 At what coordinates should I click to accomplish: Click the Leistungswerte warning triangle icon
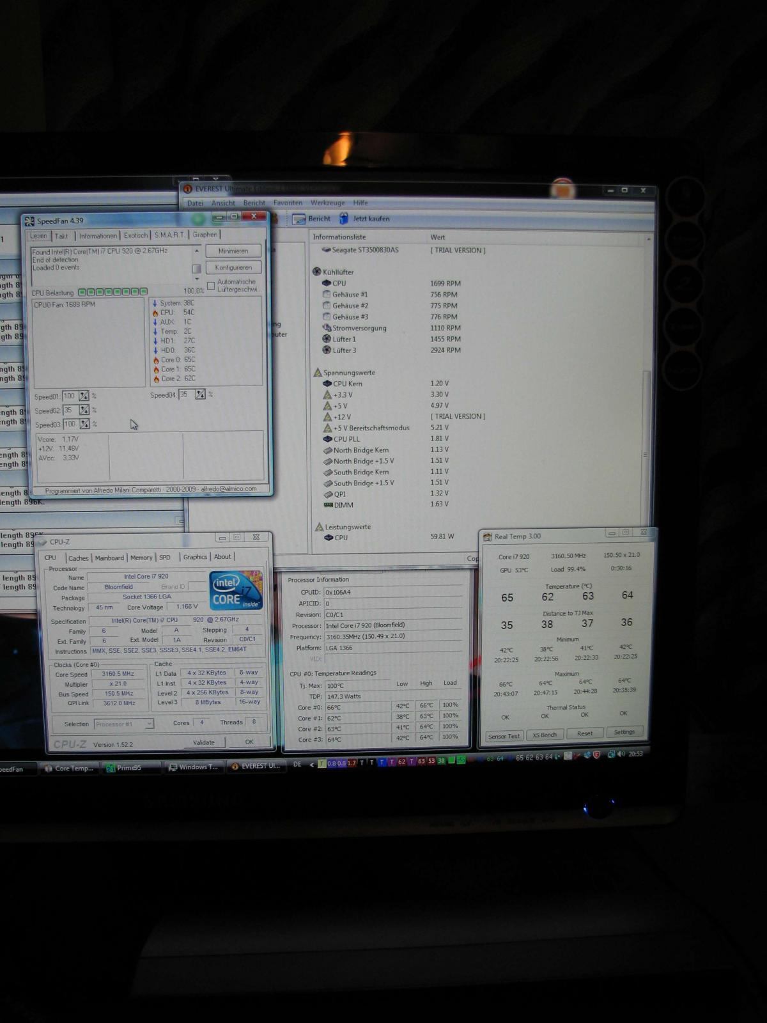point(320,527)
